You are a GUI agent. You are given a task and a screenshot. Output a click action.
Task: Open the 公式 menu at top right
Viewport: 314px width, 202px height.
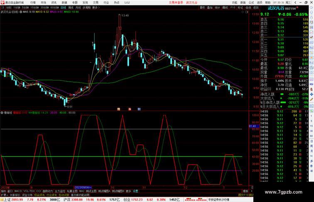pyautogui.click(x=251, y=2)
